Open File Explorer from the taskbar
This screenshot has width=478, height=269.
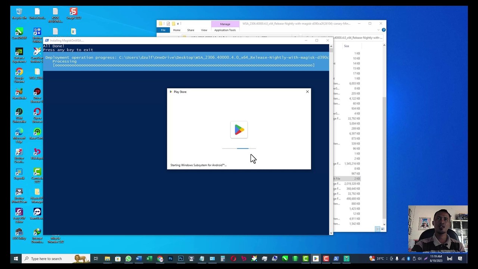tap(107, 259)
